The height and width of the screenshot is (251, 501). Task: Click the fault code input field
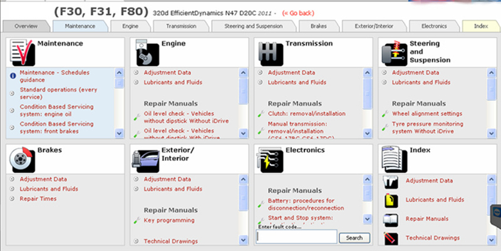click(296, 237)
